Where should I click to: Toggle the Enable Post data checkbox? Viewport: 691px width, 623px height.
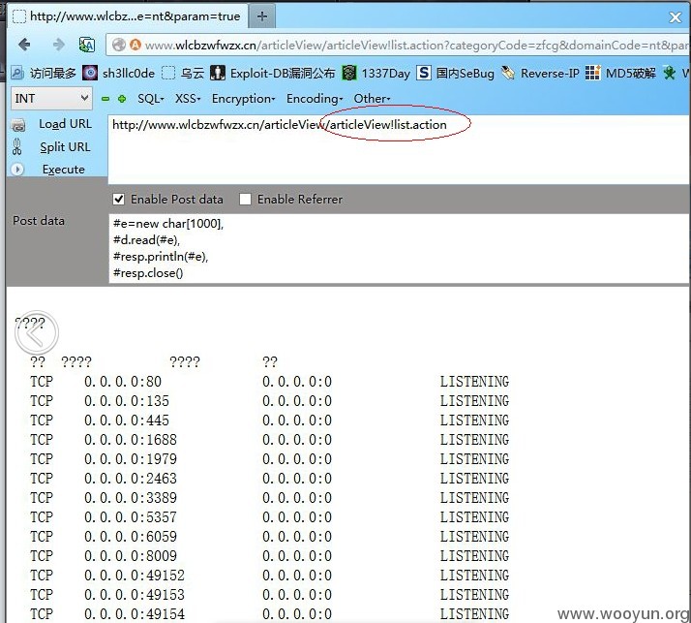click(x=118, y=200)
